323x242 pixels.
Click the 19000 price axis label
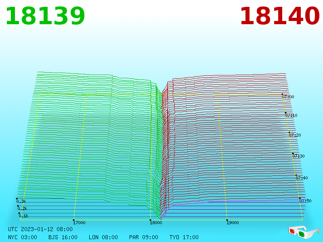click(x=233, y=223)
